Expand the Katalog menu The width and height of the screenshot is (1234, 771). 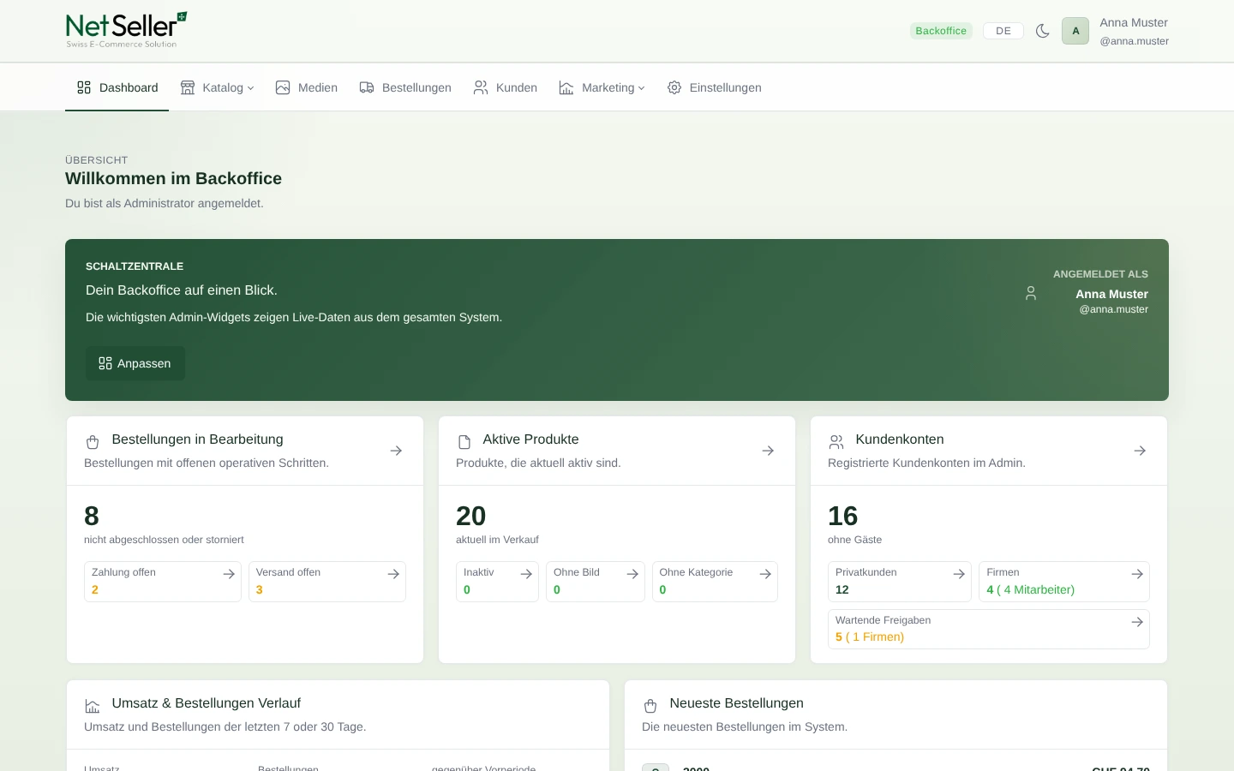[x=218, y=87]
